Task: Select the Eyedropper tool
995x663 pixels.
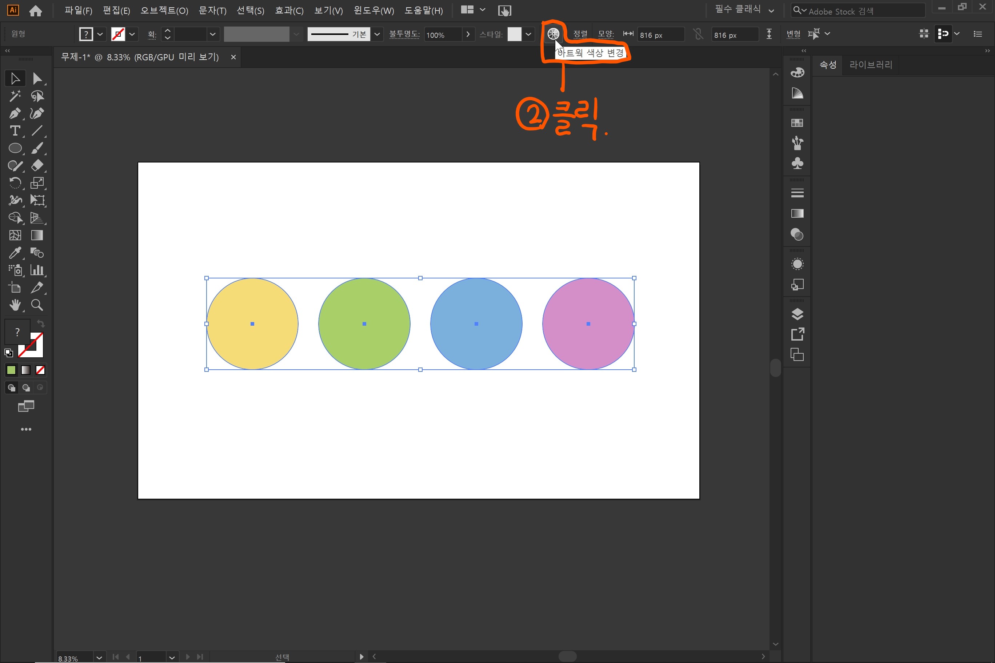Action: 15,253
